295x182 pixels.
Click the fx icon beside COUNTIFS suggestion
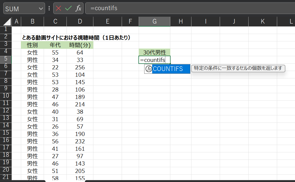click(149, 69)
